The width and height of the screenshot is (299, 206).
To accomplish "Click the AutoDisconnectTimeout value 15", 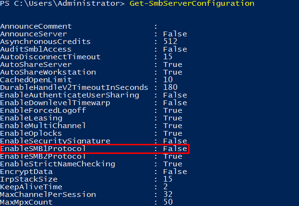I will [x=168, y=57].
